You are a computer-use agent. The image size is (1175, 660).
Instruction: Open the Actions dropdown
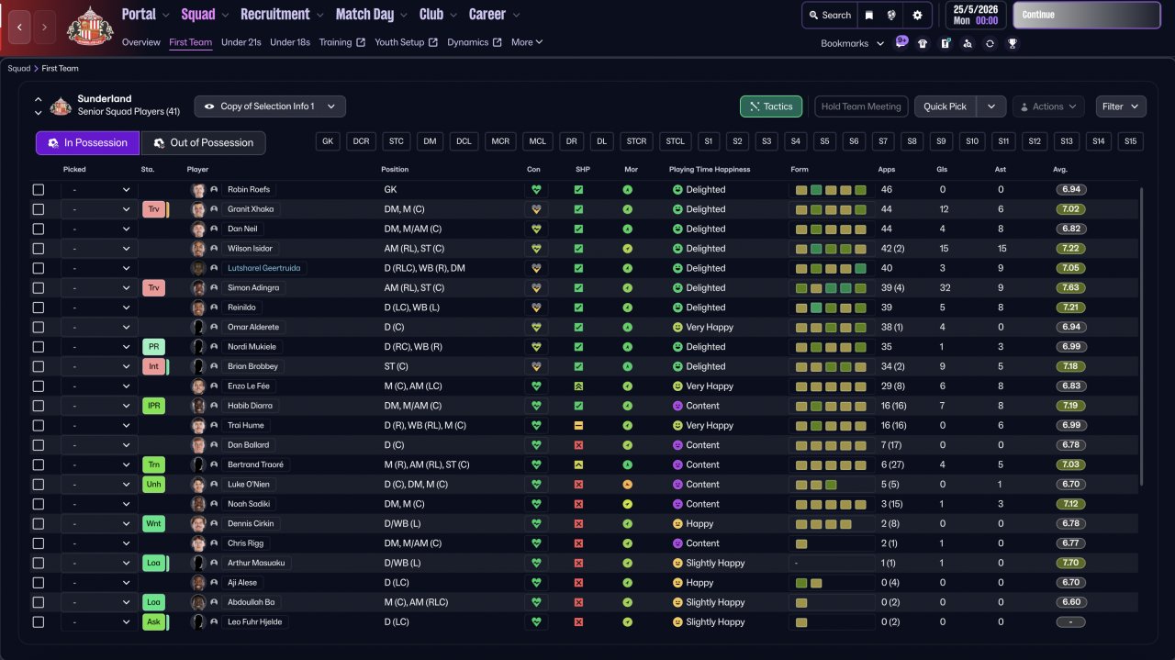pos(1048,106)
